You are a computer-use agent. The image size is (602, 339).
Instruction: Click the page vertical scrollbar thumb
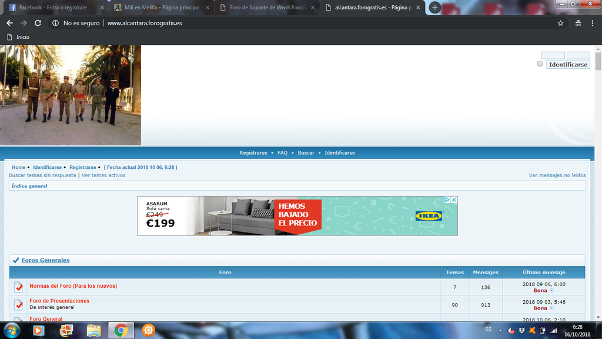598,61
